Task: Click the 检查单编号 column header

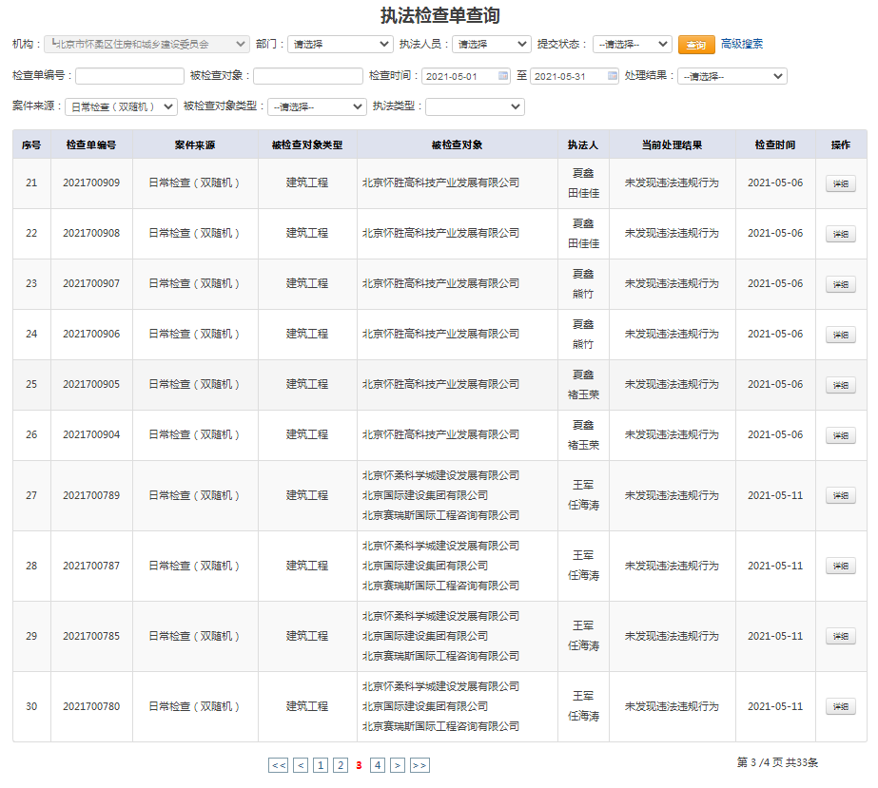Action: click(x=91, y=144)
